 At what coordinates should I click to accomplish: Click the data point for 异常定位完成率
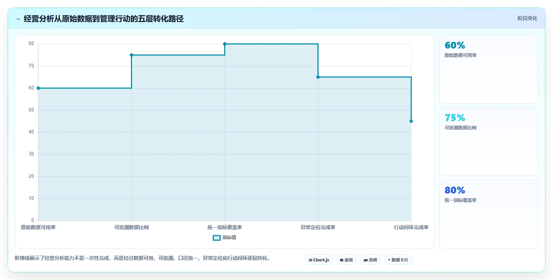(318, 77)
